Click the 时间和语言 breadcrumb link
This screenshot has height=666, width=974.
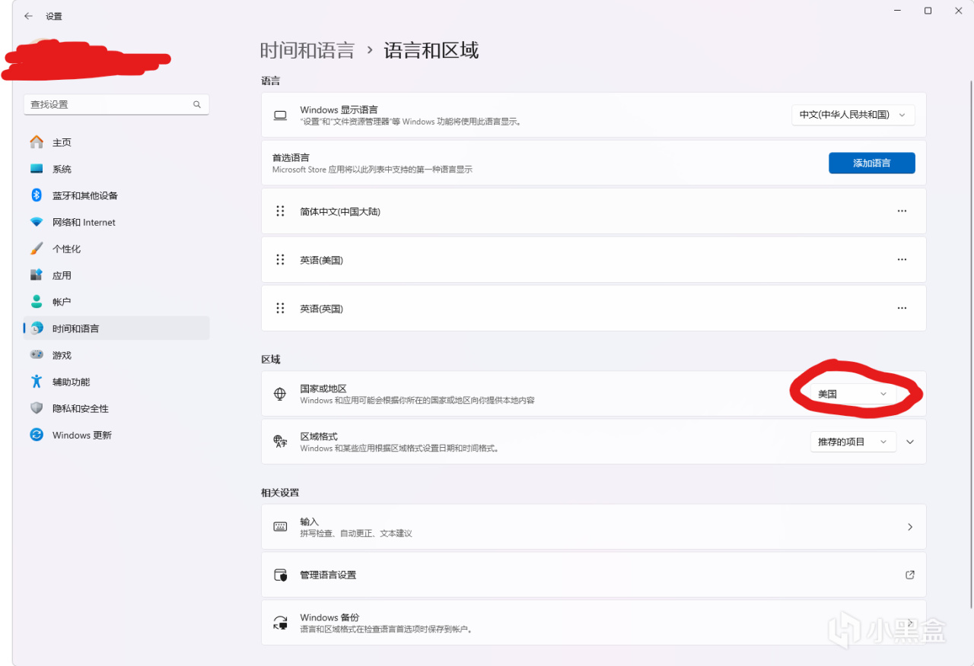[307, 51]
